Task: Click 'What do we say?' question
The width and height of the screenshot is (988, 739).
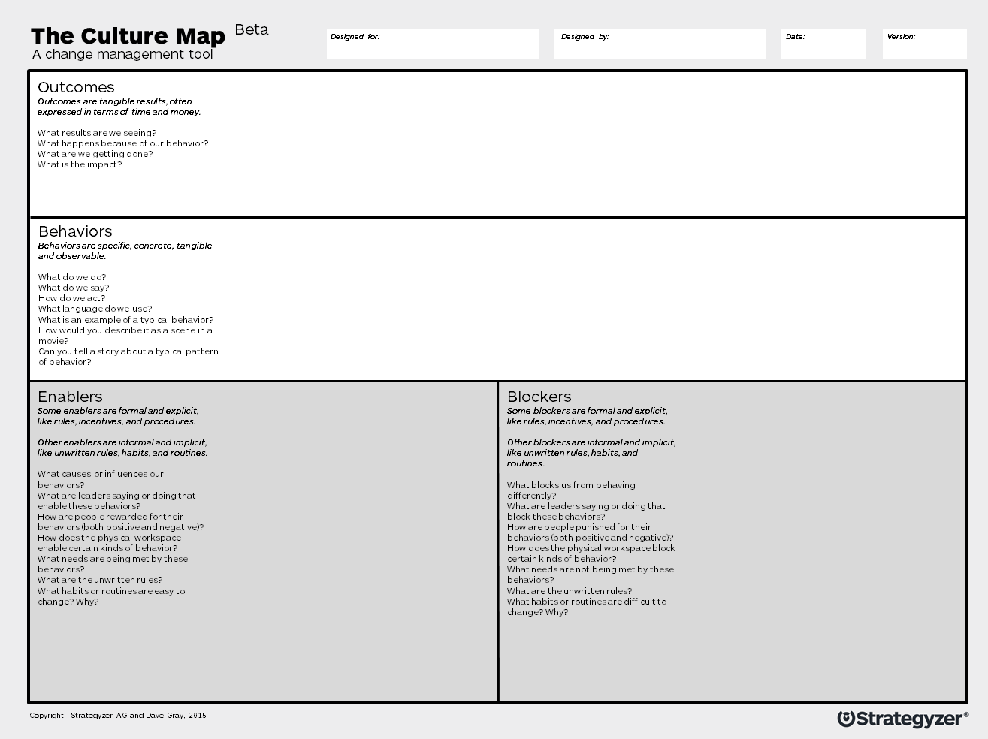Action: click(x=74, y=288)
